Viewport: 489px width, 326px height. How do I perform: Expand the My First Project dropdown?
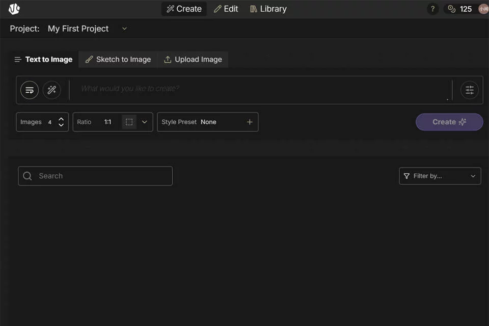pos(124,29)
